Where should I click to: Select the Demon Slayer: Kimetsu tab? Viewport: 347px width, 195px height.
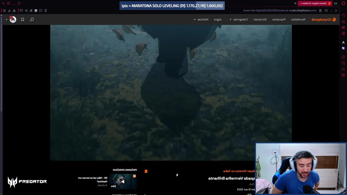point(315,3)
